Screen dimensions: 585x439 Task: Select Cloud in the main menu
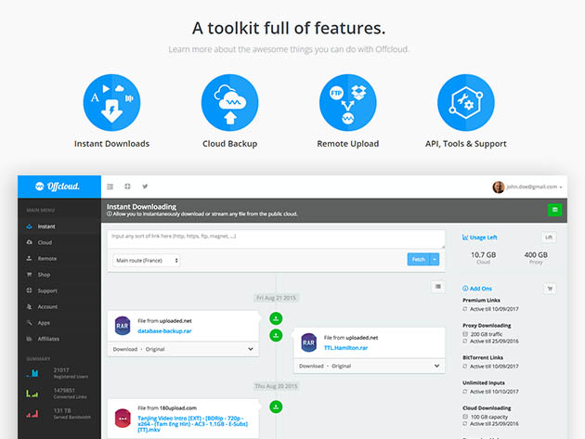pos(45,242)
